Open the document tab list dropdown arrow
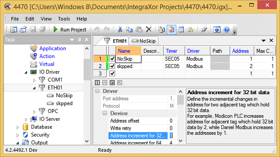280x157 pixels. click(x=263, y=41)
